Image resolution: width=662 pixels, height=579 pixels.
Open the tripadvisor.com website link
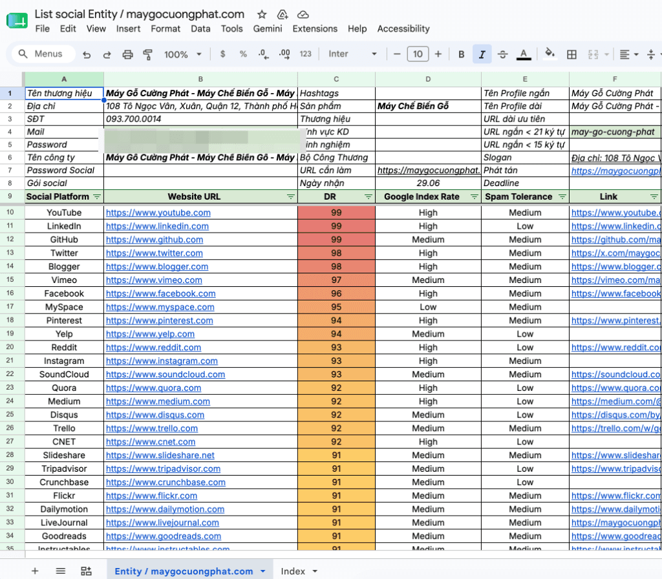point(163,469)
